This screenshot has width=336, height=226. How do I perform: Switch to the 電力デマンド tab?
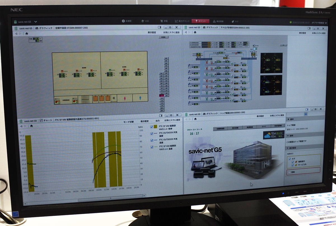pos(183,21)
